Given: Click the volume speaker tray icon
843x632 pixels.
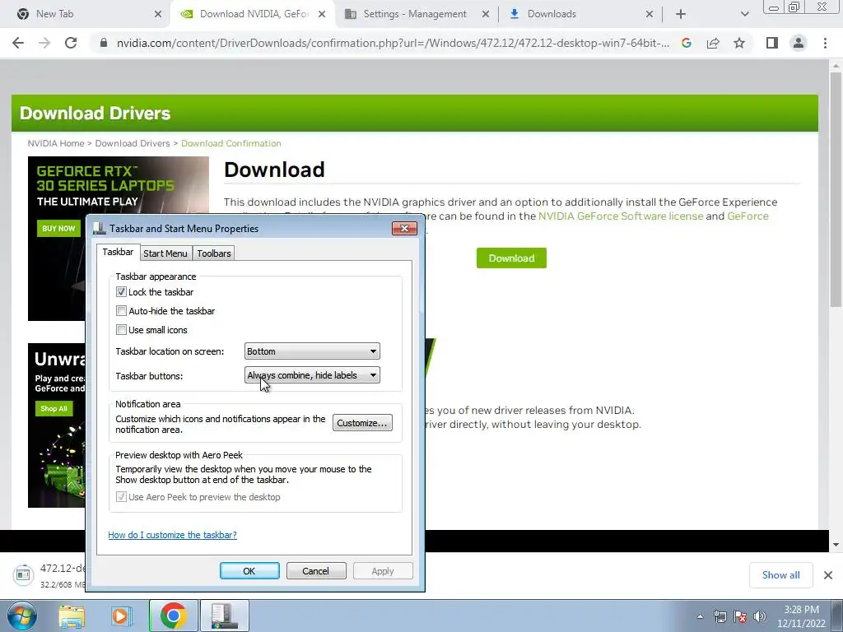Looking at the screenshot, I should pos(760,616).
